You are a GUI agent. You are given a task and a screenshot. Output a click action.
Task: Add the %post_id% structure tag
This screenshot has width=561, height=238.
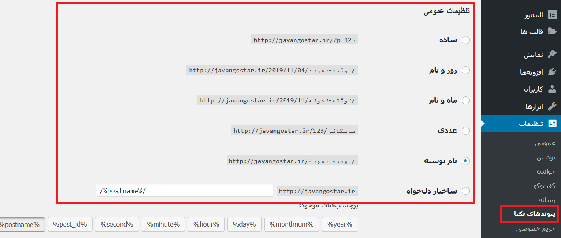click(70, 225)
